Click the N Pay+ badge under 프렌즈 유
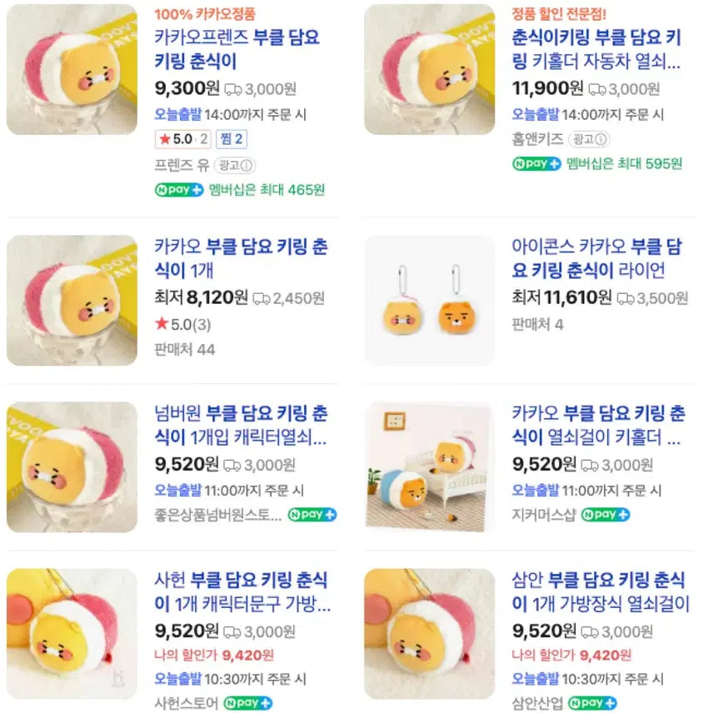Screen dimensions: 713x713 pos(179,190)
